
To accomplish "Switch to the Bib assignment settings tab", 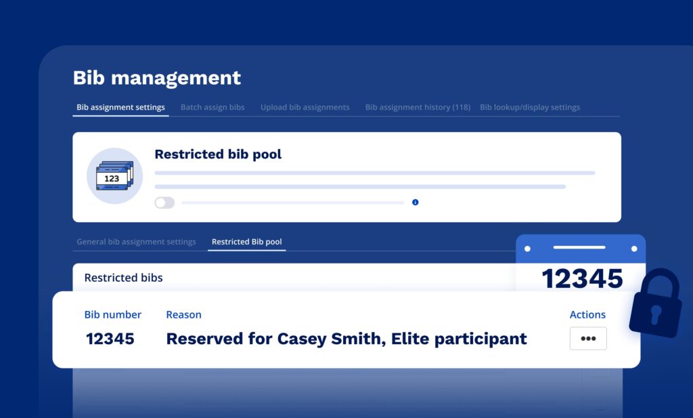I will pyautogui.click(x=120, y=107).
